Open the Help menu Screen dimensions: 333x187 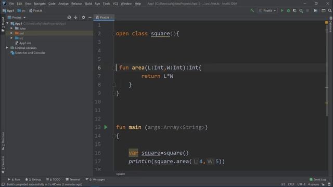tap(137, 4)
